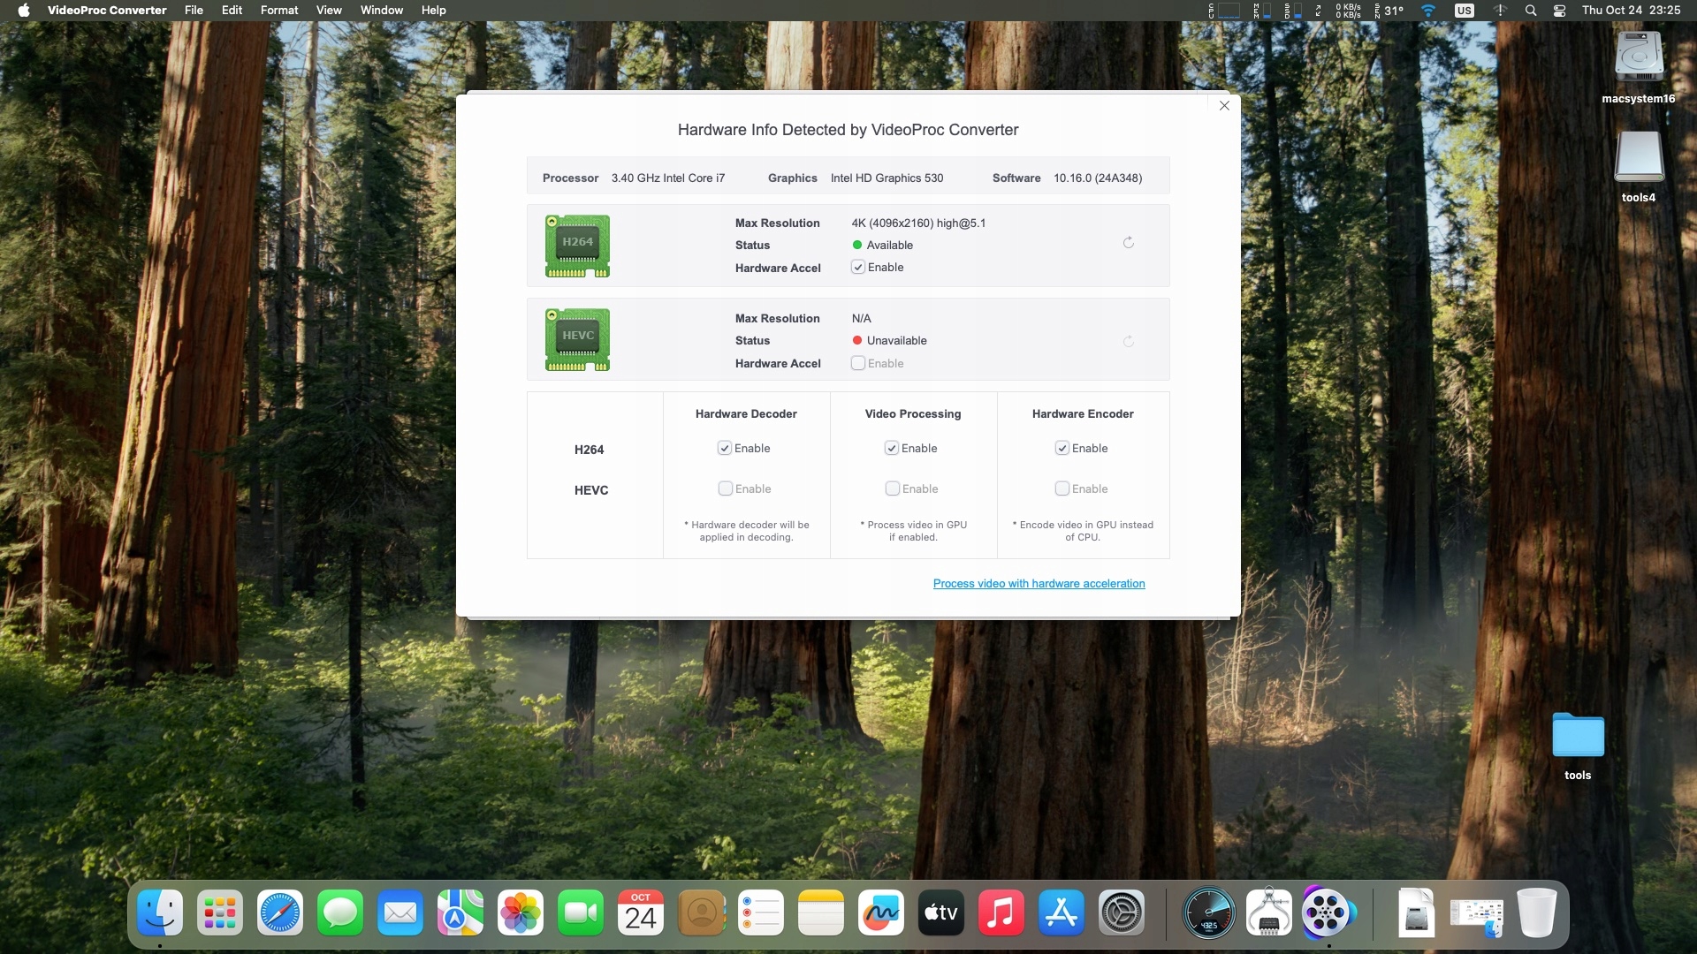Image resolution: width=1697 pixels, height=954 pixels.
Task: Close the Hardware Info dialog
Action: point(1224,106)
